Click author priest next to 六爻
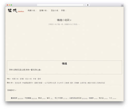The height and width of the screenshot is (109, 129). (x=114, y=98)
